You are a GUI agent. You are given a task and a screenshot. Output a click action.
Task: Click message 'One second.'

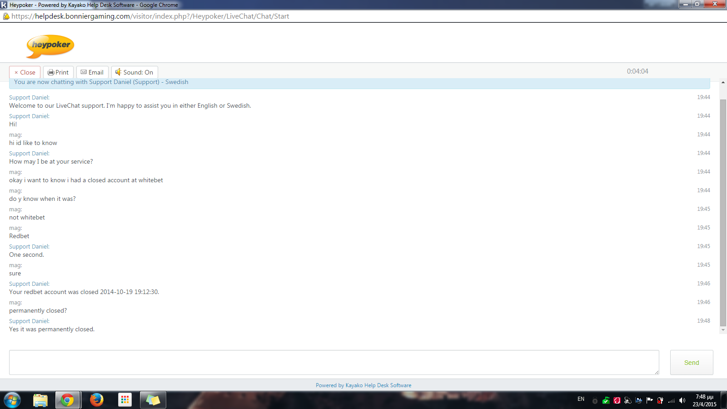coord(26,255)
